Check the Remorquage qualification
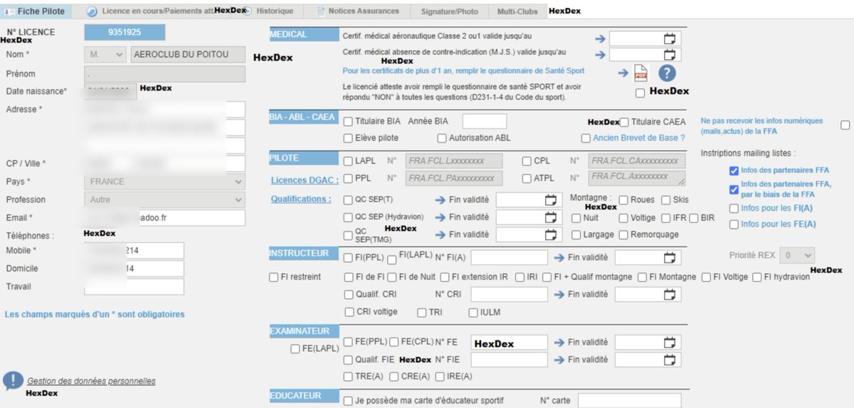This screenshot has width=854, height=408. point(624,235)
